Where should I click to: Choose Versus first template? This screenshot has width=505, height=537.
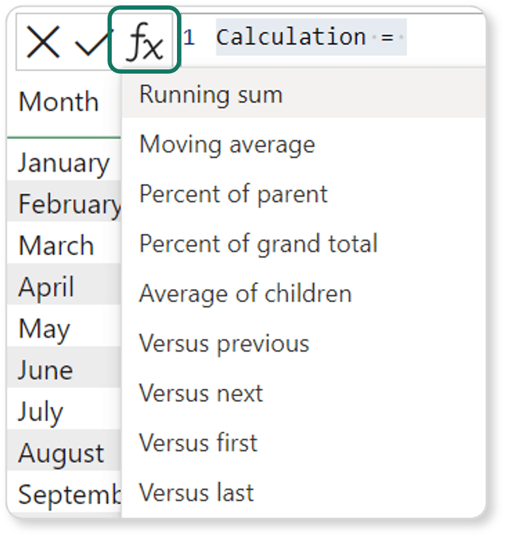[x=198, y=443]
